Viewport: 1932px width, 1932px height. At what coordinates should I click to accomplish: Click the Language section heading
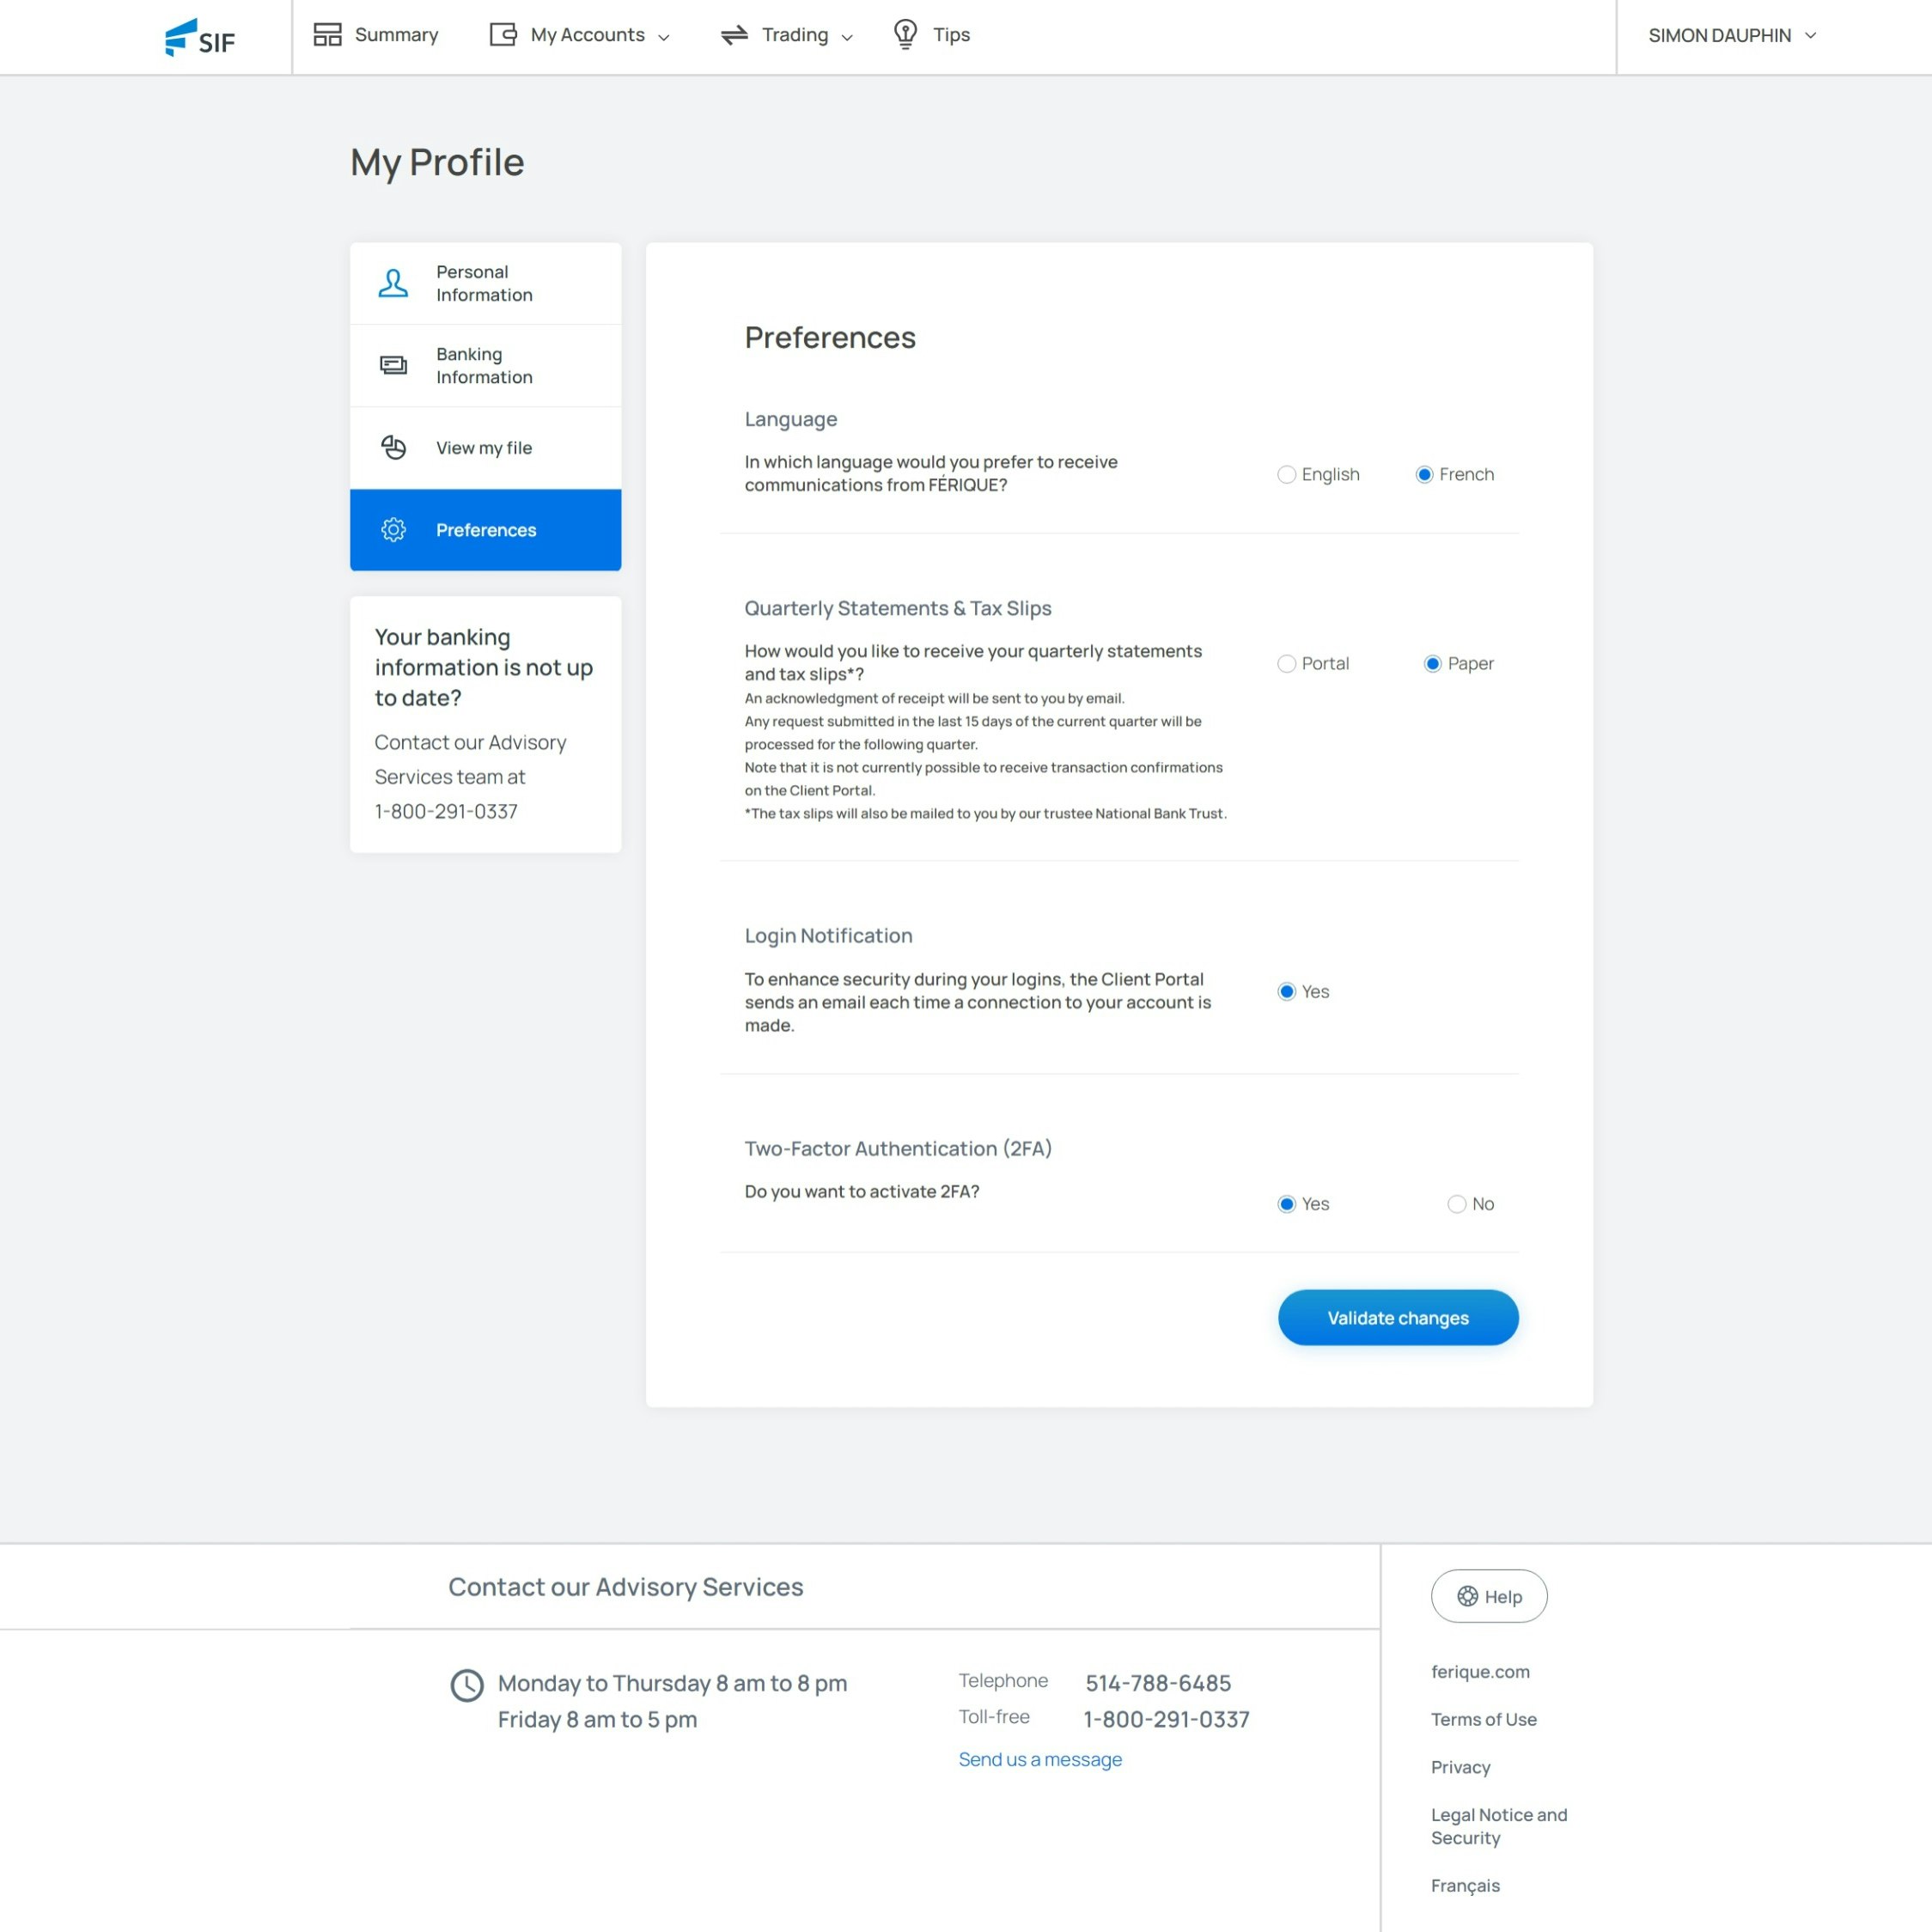click(790, 419)
